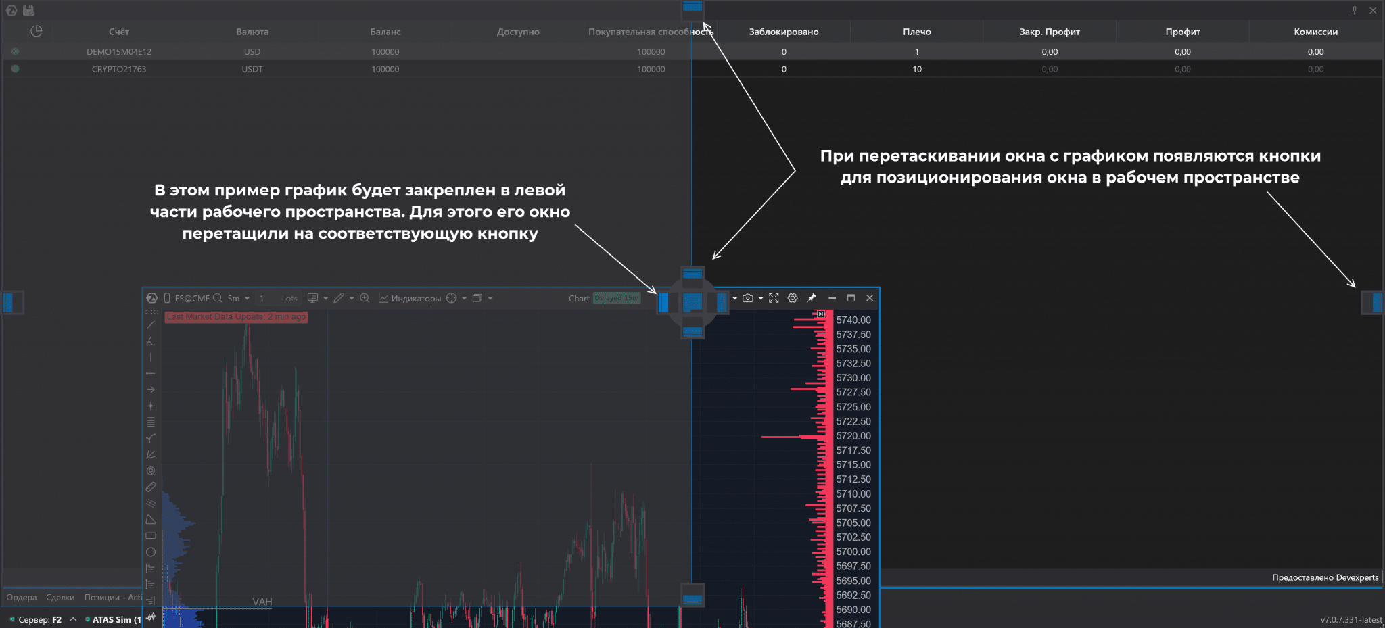Click the ES@CME instrument selector

coord(192,298)
